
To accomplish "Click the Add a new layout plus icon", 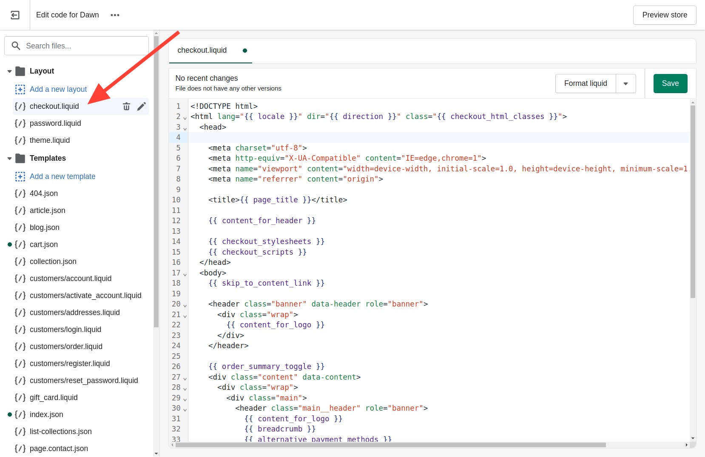I will [x=20, y=89].
